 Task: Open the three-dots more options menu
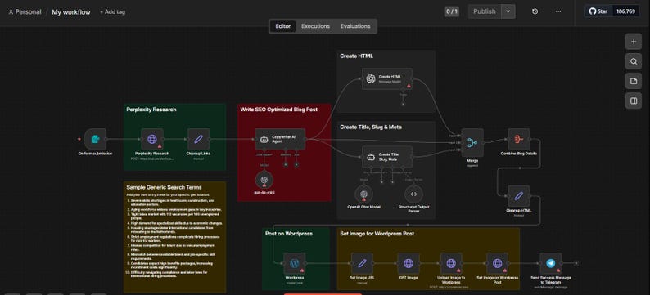[558, 11]
